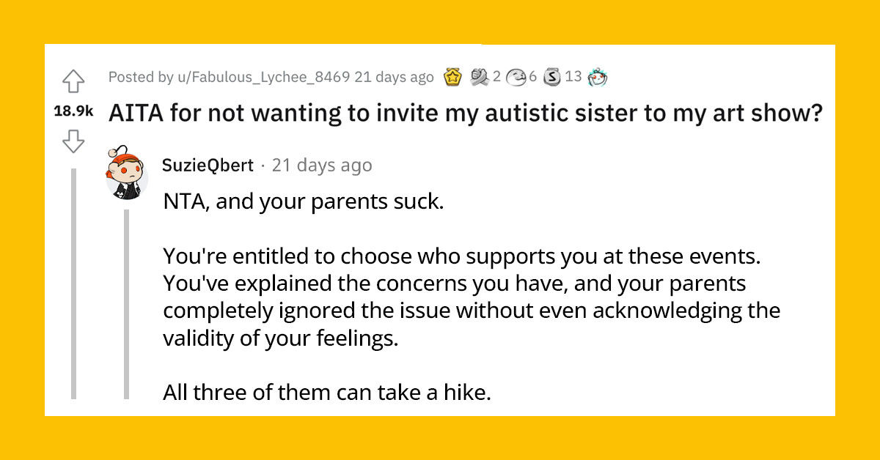The image size is (880, 460).
Task: Click the Snoo Ally award icon
Action: 599,76
